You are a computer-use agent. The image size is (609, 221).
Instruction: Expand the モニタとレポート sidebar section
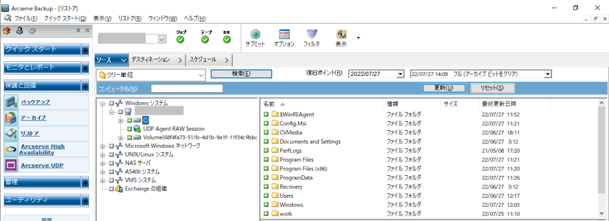point(85,68)
